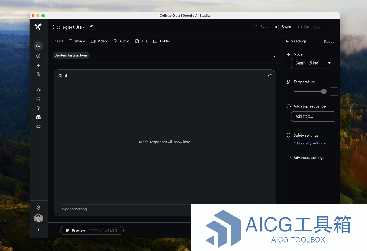367x251 pixels.
Task: Save the prompt to Drive
Action: point(261,27)
